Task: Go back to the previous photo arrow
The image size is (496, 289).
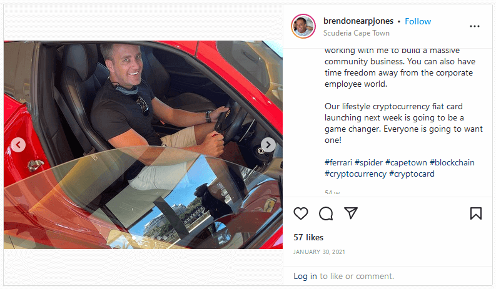Action: [x=18, y=145]
